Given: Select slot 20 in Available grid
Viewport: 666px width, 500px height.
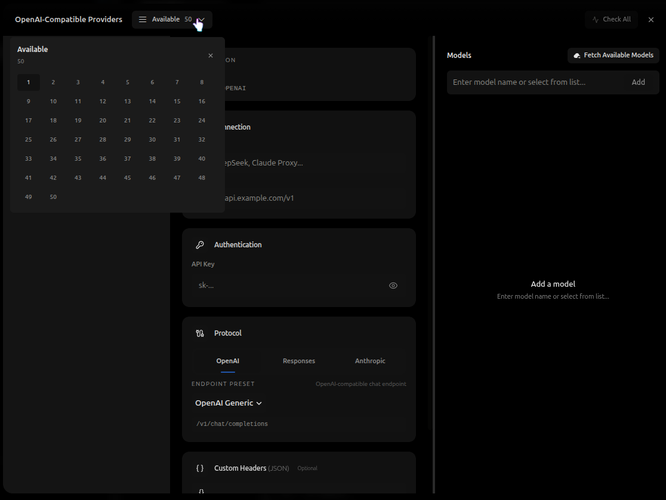Looking at the screenshot, I should point(103,121).
